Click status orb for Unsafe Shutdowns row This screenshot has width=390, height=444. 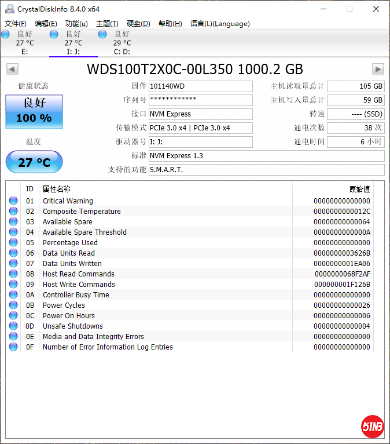(13, 326)
